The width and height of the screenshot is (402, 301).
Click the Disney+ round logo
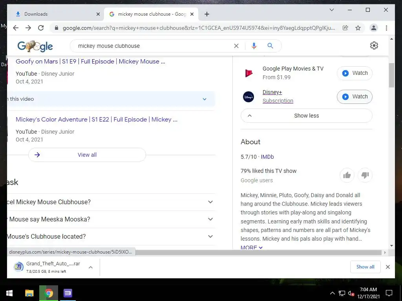(249, 97)
